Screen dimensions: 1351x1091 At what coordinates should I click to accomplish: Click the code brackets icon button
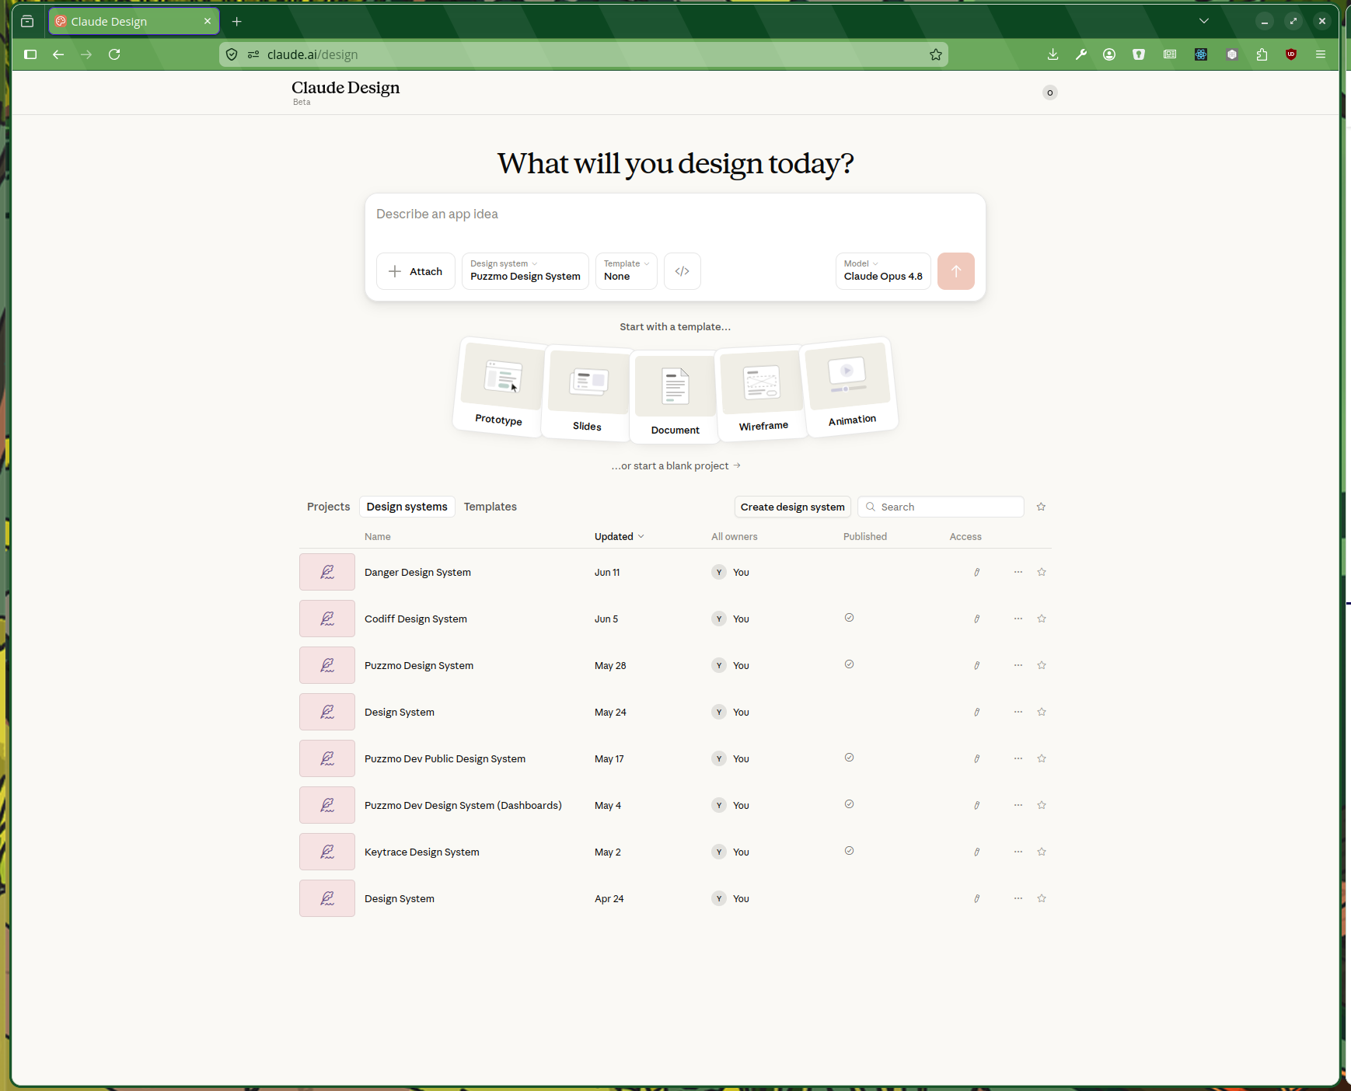pos(682,271)
